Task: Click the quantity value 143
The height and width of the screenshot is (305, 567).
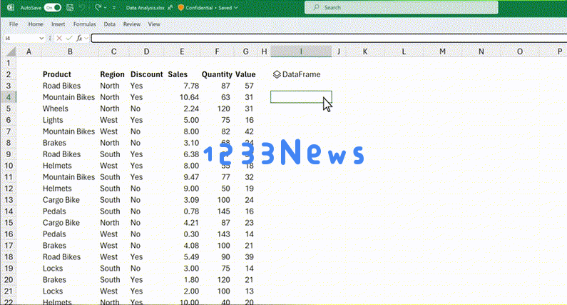Action: [x=223, y=234]
